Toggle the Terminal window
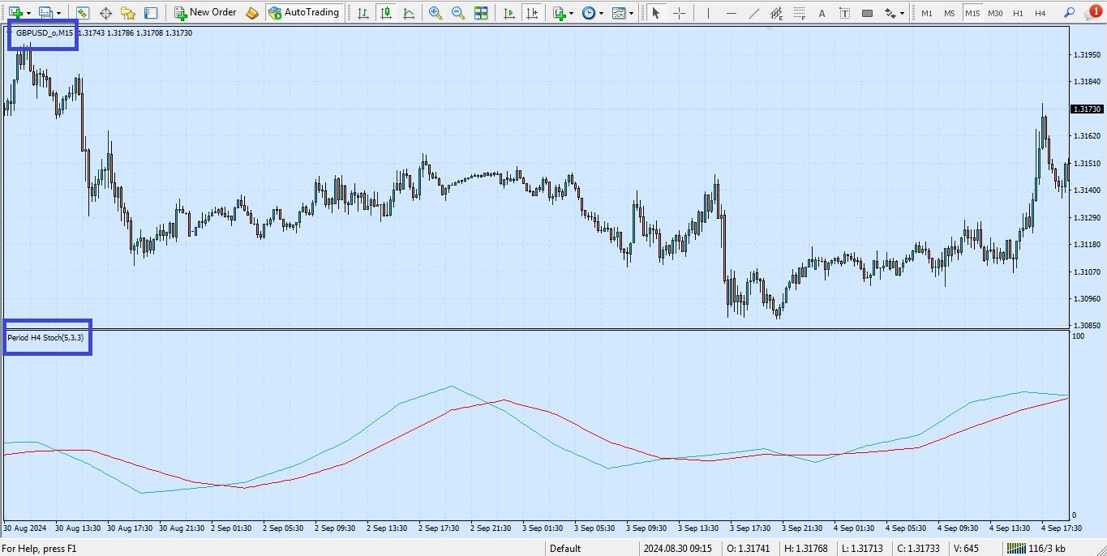Viewport: 1107px width, 556px height. point(150,13)
